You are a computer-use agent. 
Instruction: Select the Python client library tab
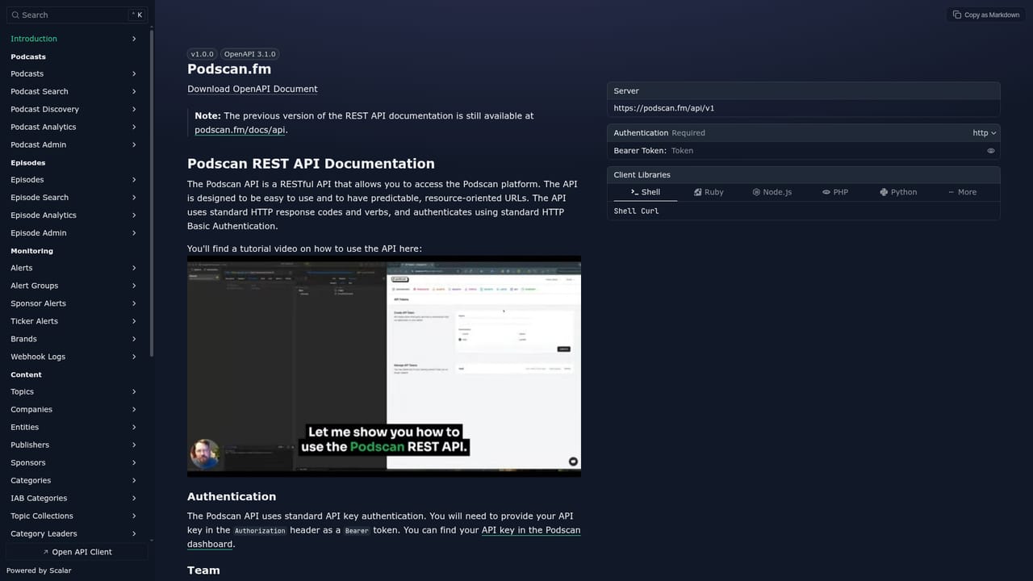[x=898, y=192]
